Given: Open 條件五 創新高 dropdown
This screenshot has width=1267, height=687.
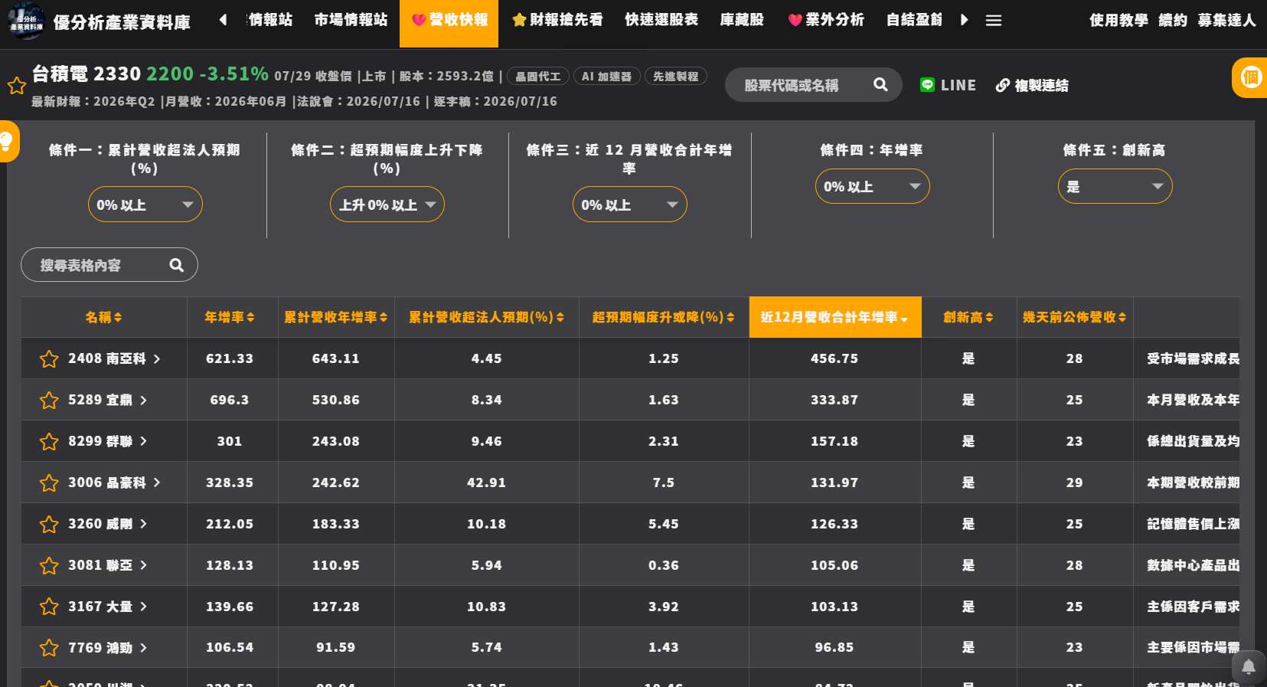Looking at the screenshot, I should pyautogui.click(x=1115, y=186).
